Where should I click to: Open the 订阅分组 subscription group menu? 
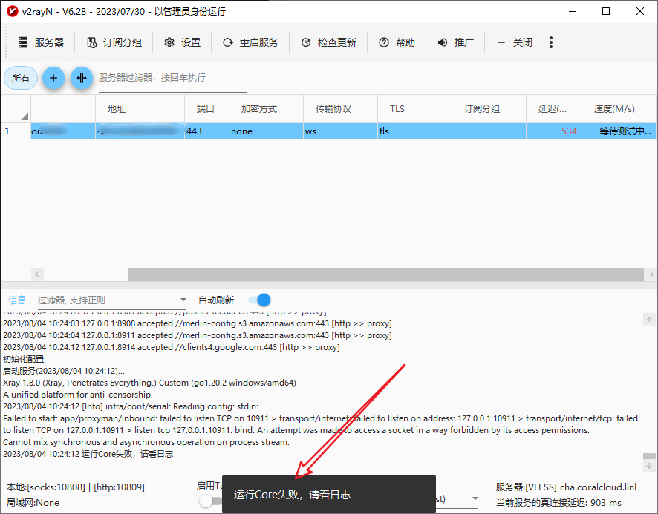pos(114,42)
